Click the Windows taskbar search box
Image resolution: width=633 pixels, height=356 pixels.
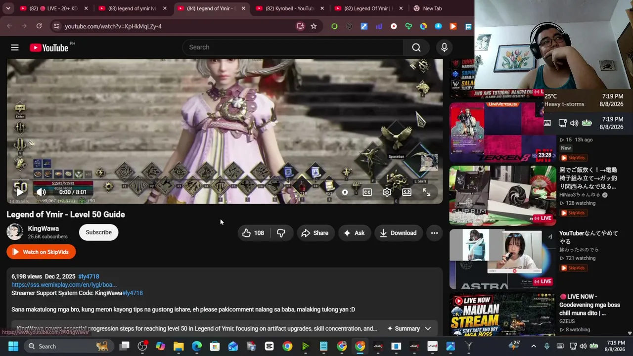(x=68, y=346)
